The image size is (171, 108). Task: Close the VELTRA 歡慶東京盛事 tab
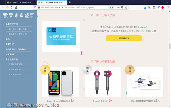(x=65, y=2)
